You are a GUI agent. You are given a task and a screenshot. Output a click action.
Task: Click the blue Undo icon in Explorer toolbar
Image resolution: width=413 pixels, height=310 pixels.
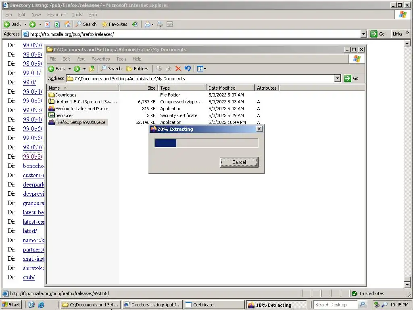[188, 69]
